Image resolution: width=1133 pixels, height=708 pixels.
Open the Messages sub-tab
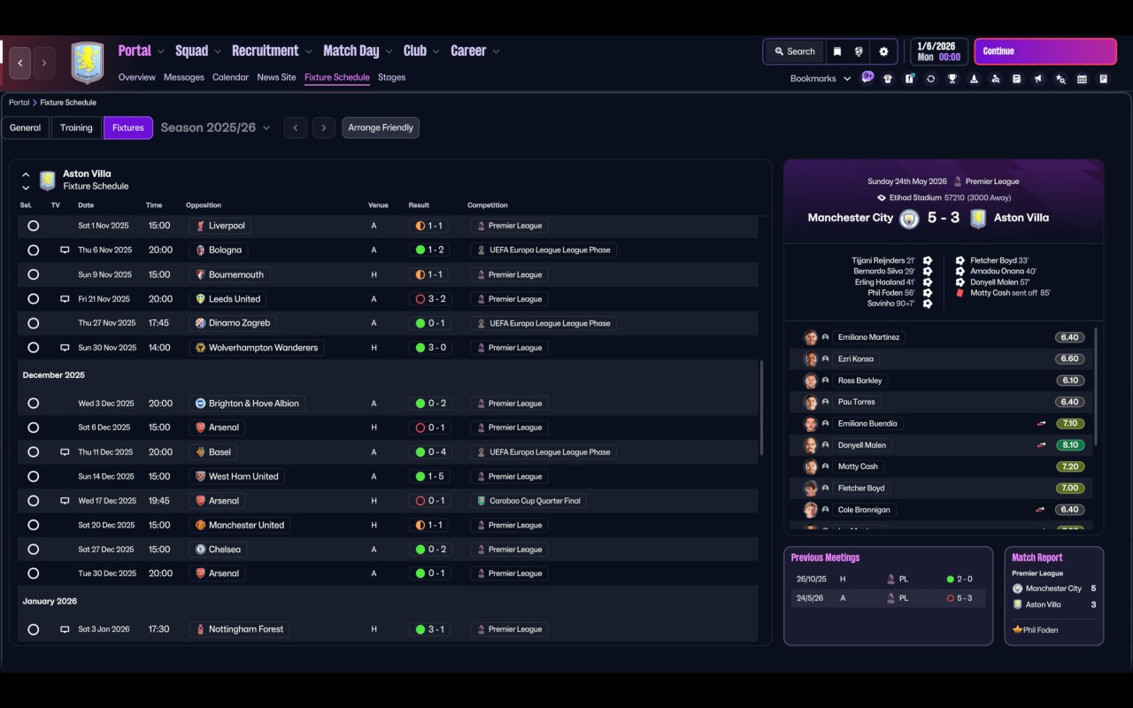pos(184,77)
